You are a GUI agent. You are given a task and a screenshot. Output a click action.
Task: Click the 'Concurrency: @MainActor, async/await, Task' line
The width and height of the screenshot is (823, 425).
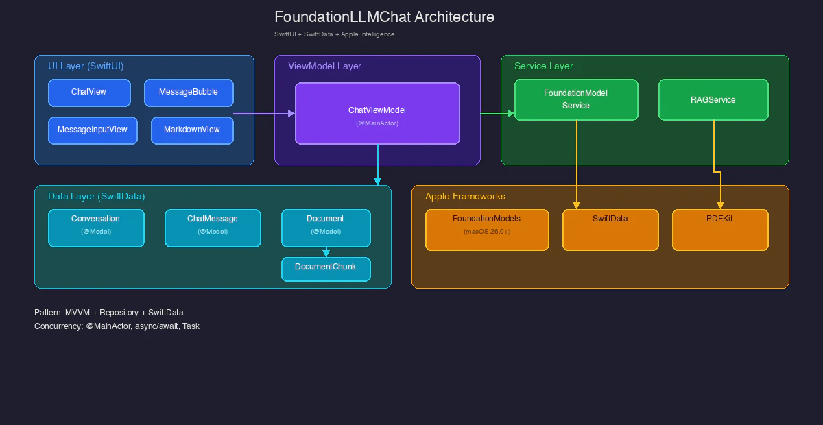pos(117,326)
